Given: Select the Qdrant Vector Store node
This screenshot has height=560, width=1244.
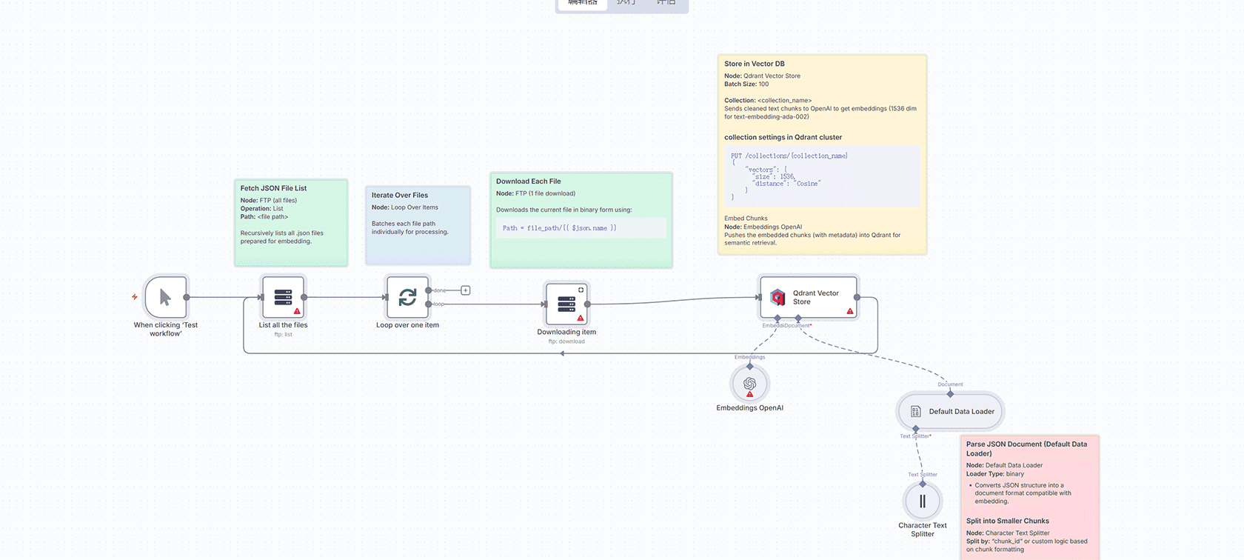Looking at the screenshot, I should (808, 297).
